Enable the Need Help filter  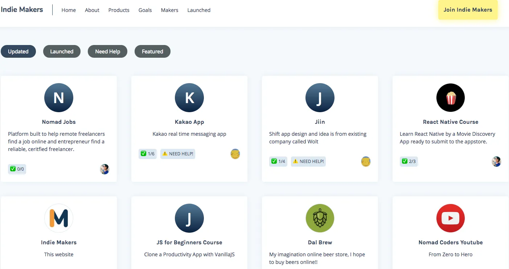pyautogui.click(x=107, y=52)
